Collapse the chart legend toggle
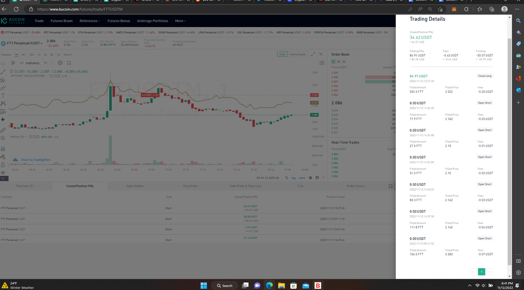Image resolution: width=524 pixels, height=290 pixels. [x=11, y=71]
